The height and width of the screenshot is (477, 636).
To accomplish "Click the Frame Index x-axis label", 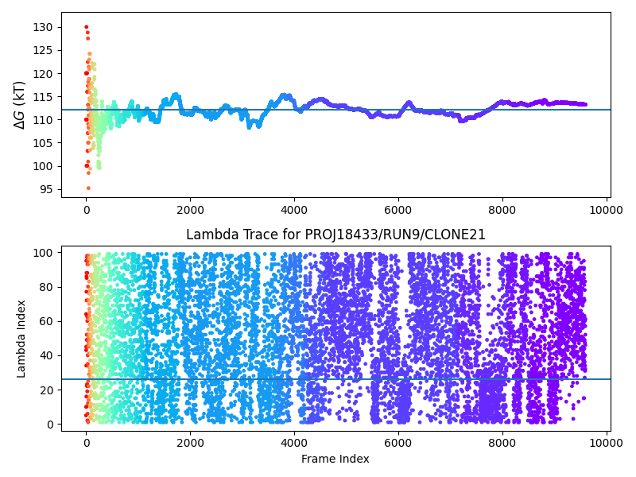I will coord(335,459).
